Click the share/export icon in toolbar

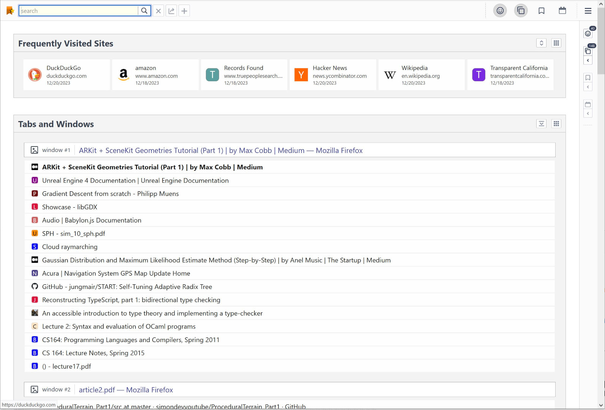[171, 11]
